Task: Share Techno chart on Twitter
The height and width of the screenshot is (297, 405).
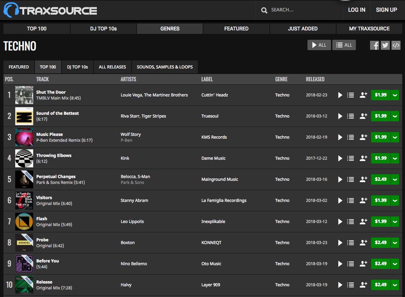Action: (385, 45)
